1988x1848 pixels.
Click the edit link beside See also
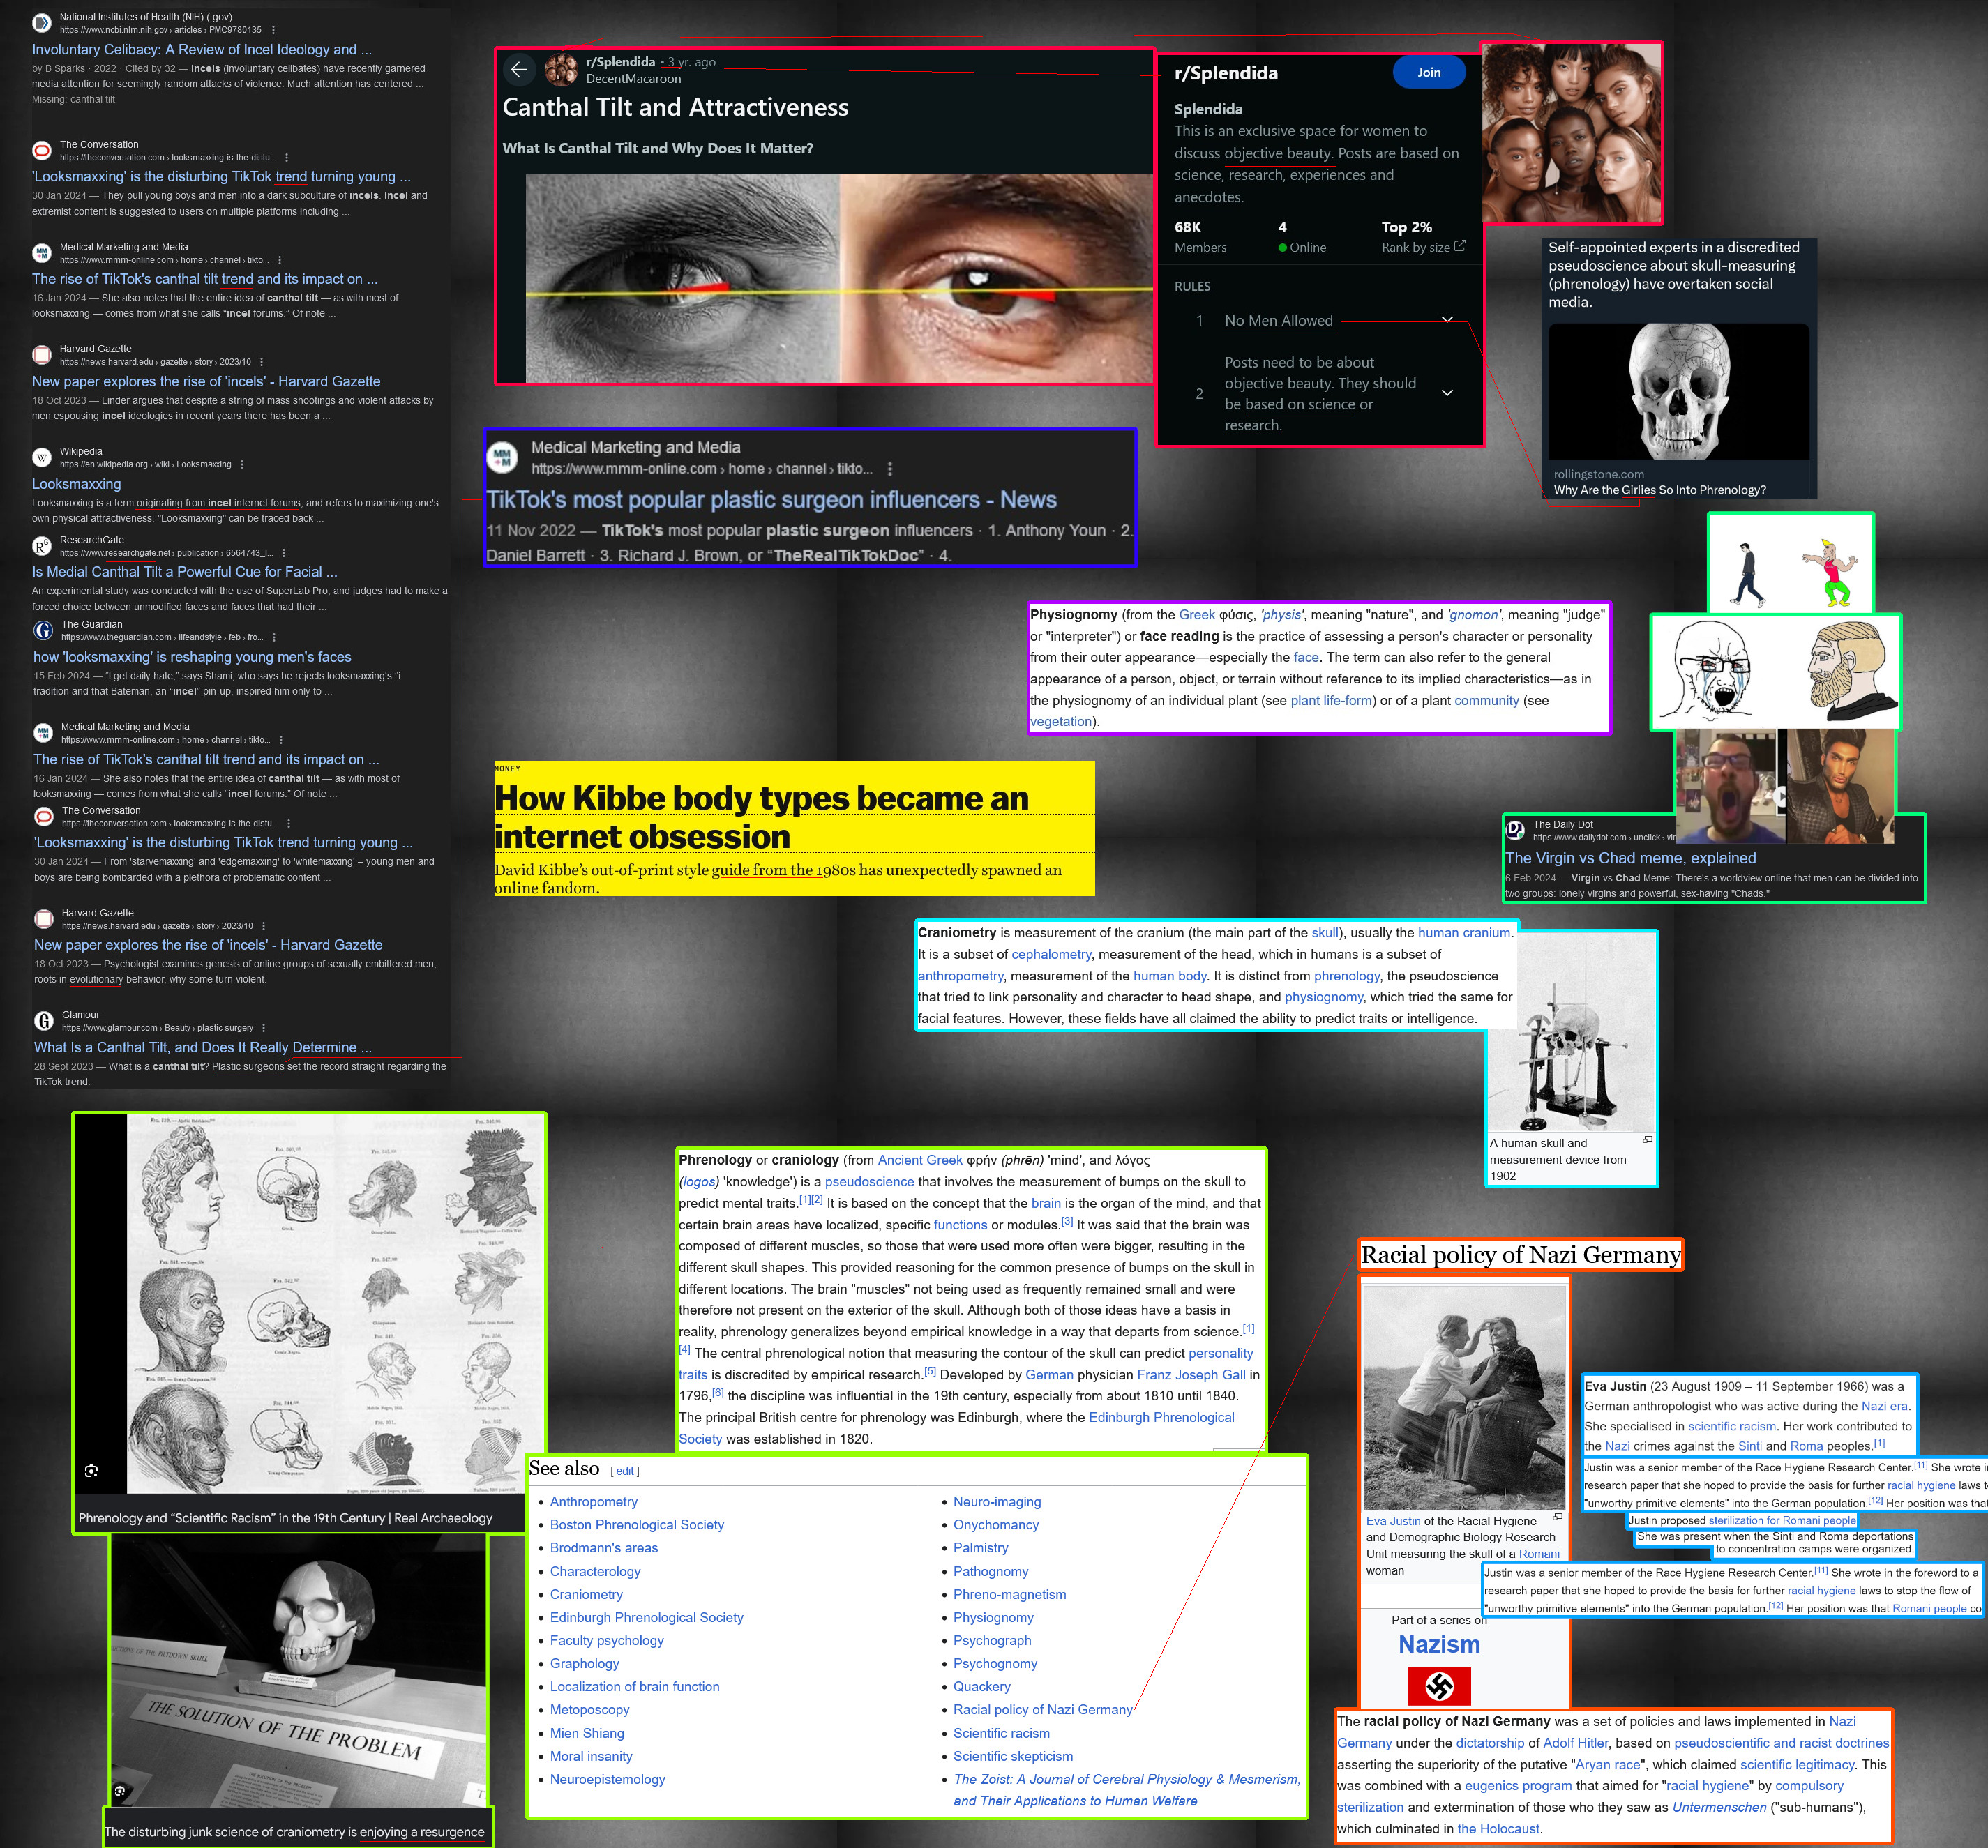click(x=625, y=1471)
